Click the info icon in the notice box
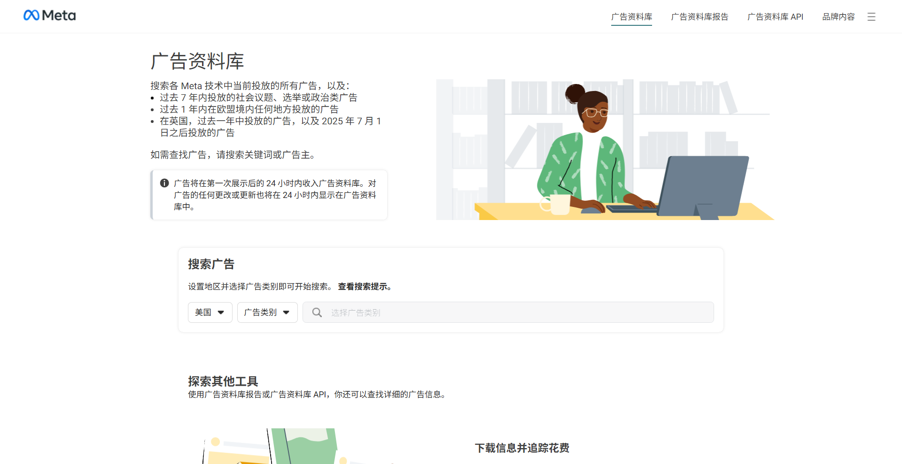The image size is (902, 464). tap(164, 183)
